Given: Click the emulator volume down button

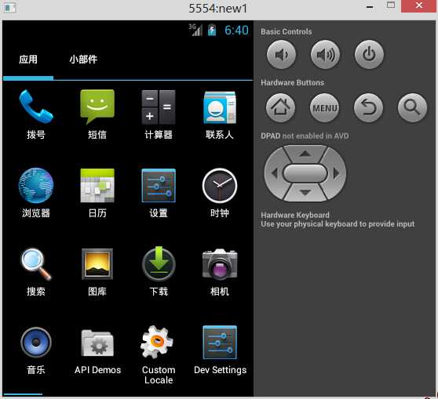Looking at the screenshot, I should pos(281,54).
